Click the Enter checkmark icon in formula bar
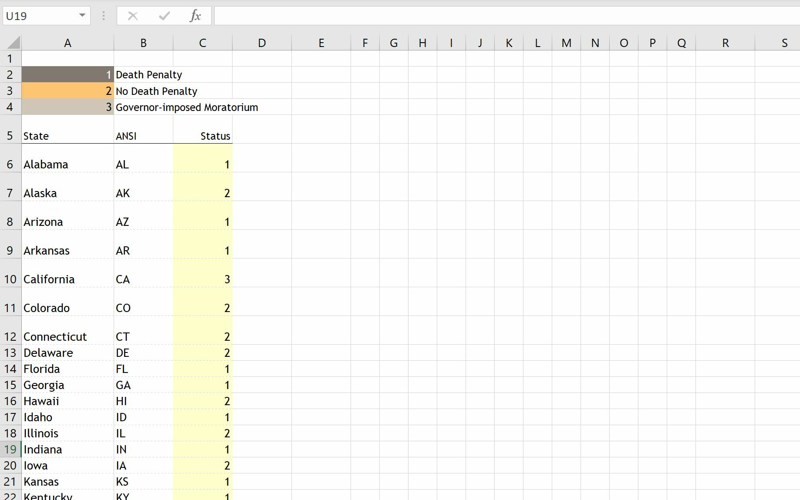The height and width of the screenshot is (500, 800). click(164, 16)
